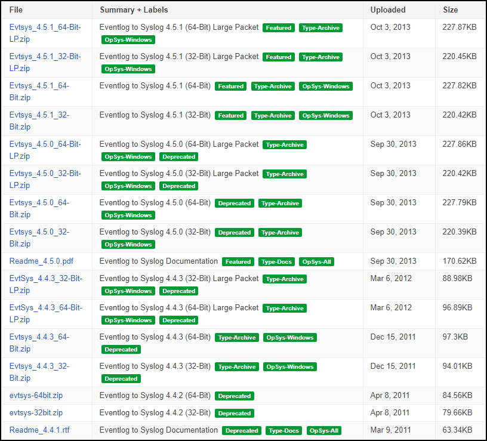Select size value 220.39KB
This screenshot has height=441, width=487.
coord(460,232)
